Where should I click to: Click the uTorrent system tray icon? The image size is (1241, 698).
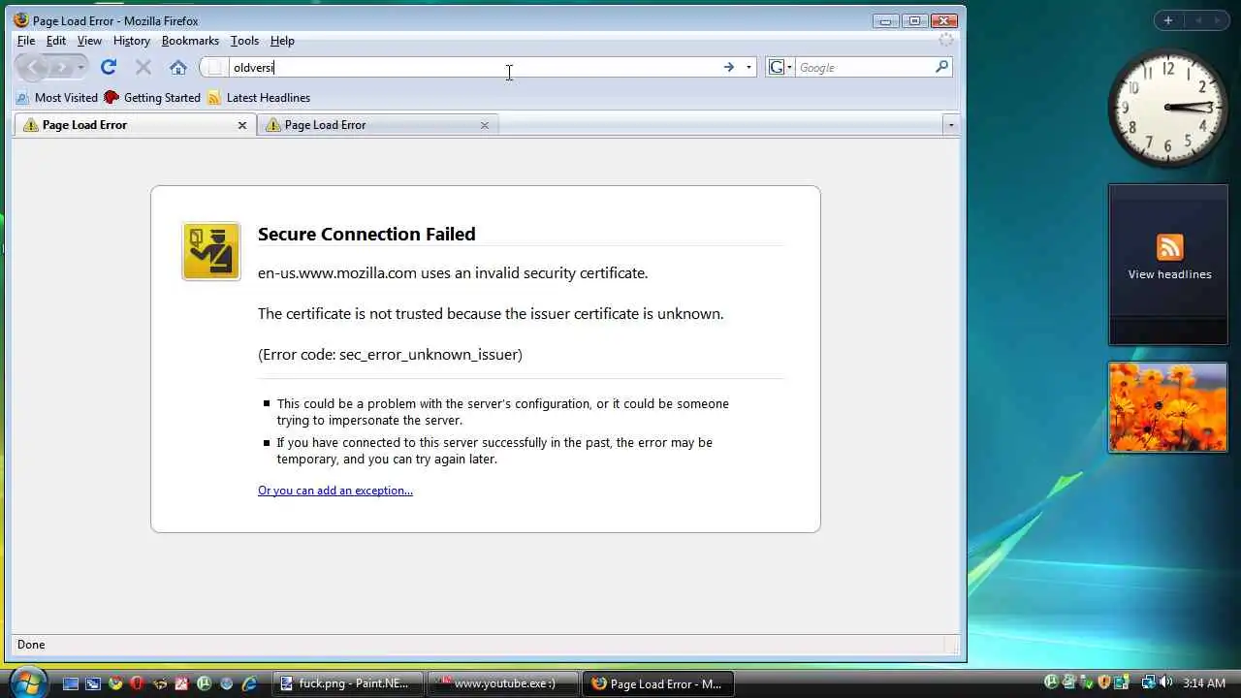[1051, 682]
